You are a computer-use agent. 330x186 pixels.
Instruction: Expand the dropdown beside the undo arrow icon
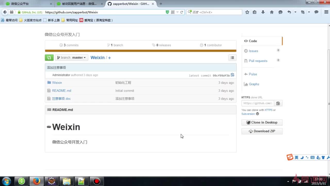(295, 12)
